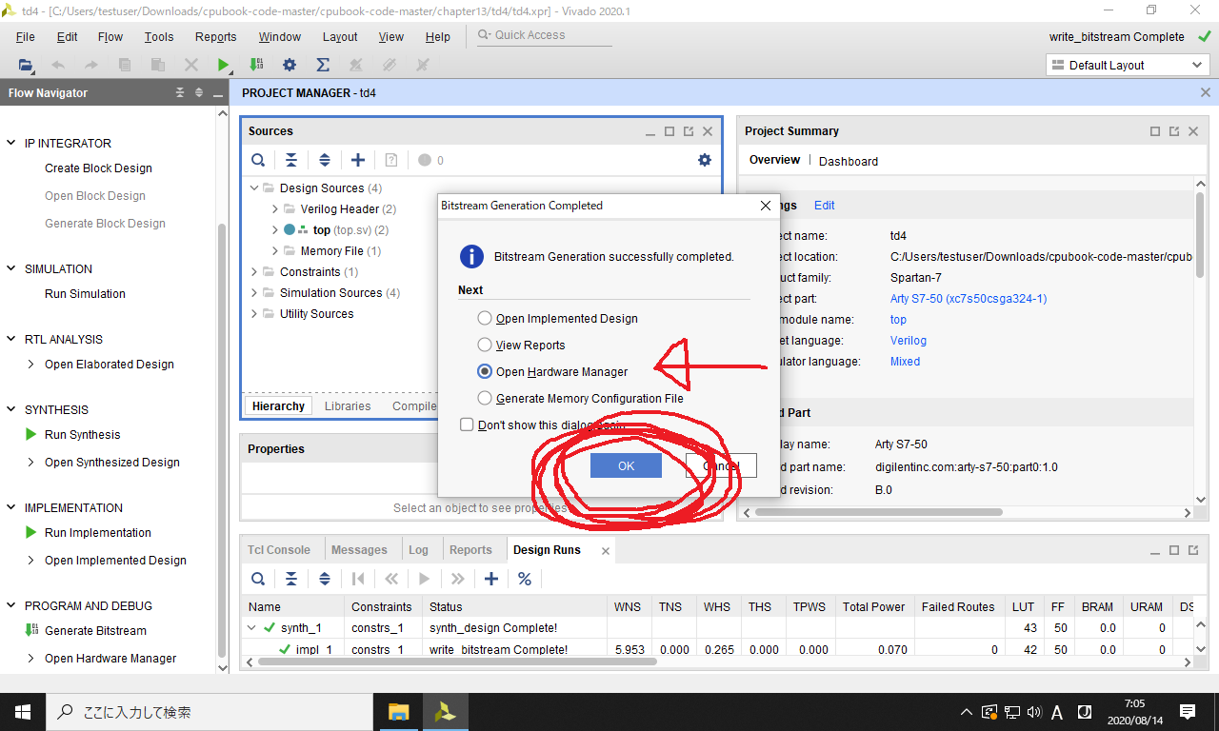
Task: Click Open Hardware Manager in Flow Navigator
Action: 110,658
